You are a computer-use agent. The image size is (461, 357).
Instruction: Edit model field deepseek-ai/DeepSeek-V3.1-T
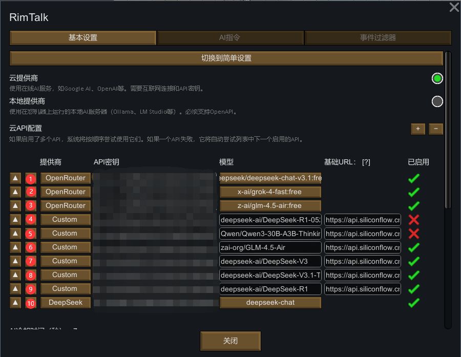(x=270, y=275)
